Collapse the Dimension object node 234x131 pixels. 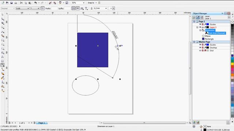click(x=200, y=30)
